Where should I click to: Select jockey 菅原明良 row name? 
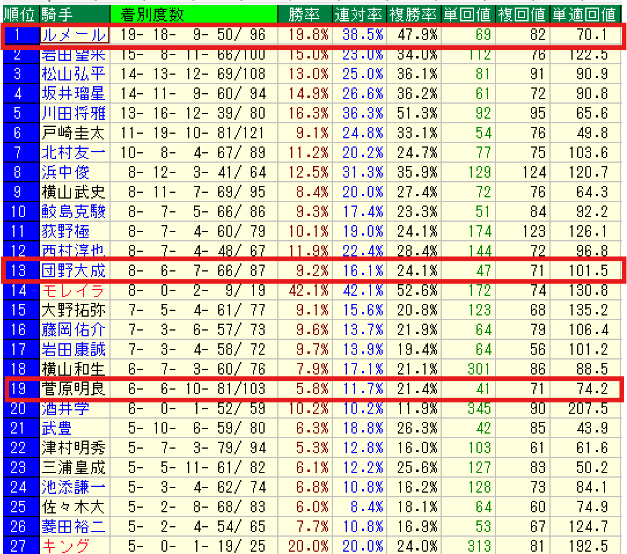click(73, 388)
